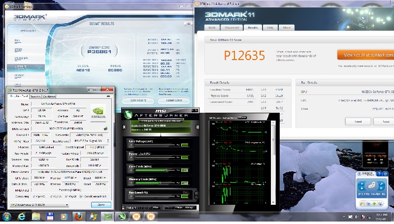Click the Load button in 3DMark 11
394x224 pixels.
[358, 122]
